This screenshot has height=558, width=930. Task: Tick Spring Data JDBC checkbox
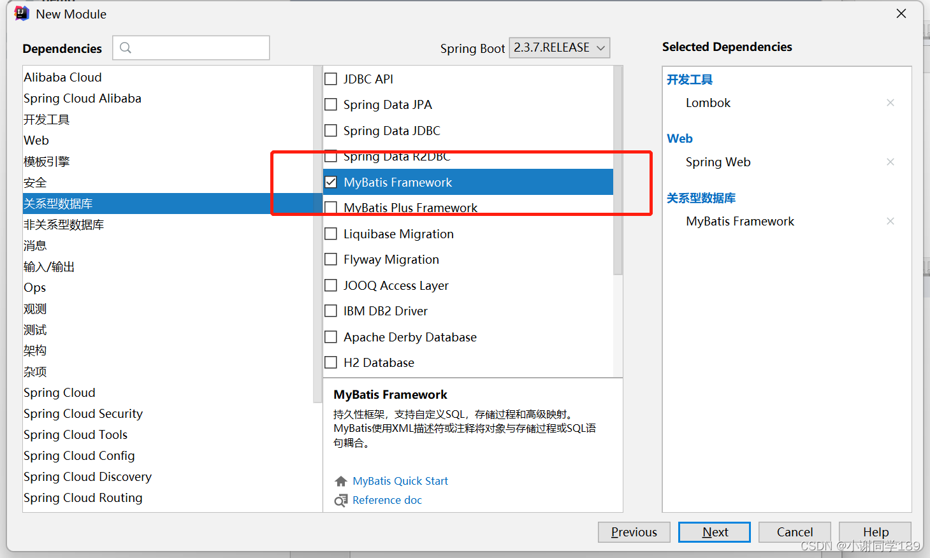click(x=331, y=131)
